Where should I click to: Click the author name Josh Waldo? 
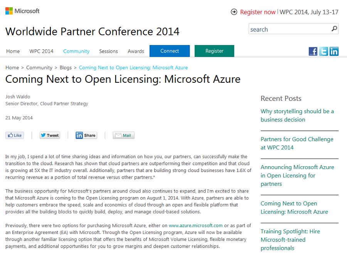pos(18,97)
